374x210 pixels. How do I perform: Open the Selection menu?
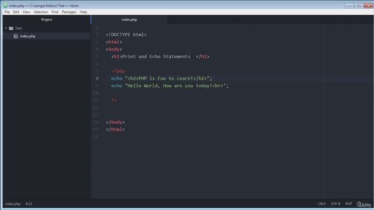pyautogui.click(x=41, y=12)
